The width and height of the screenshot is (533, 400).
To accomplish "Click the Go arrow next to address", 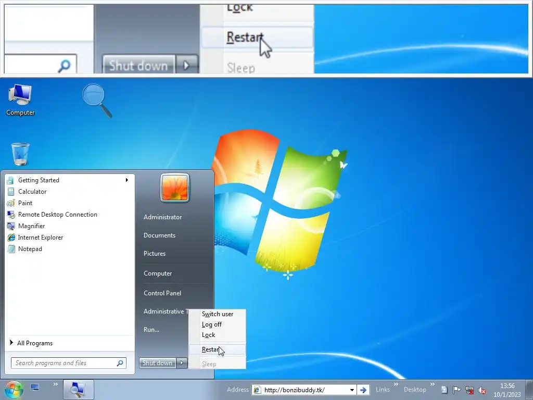I will [363, 390].
